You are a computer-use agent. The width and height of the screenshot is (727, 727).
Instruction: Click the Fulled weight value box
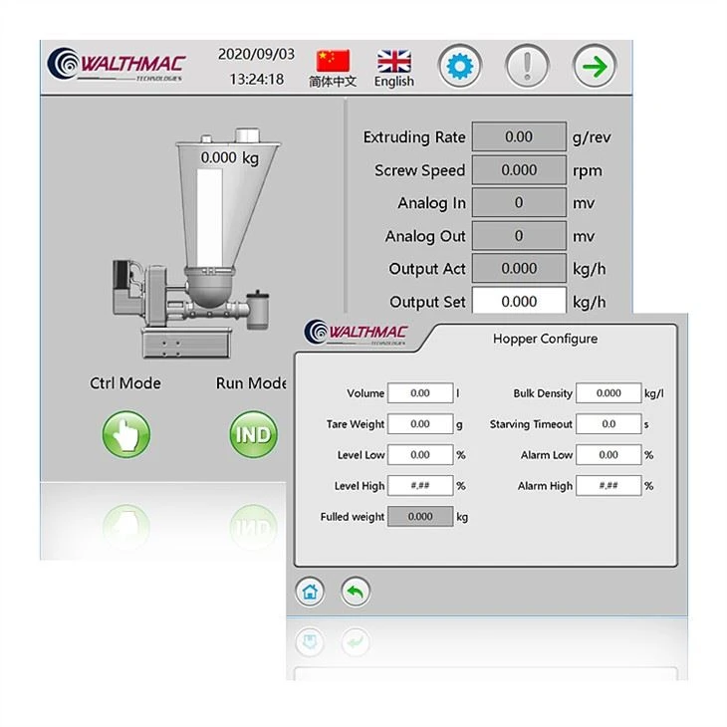[420, 517]
